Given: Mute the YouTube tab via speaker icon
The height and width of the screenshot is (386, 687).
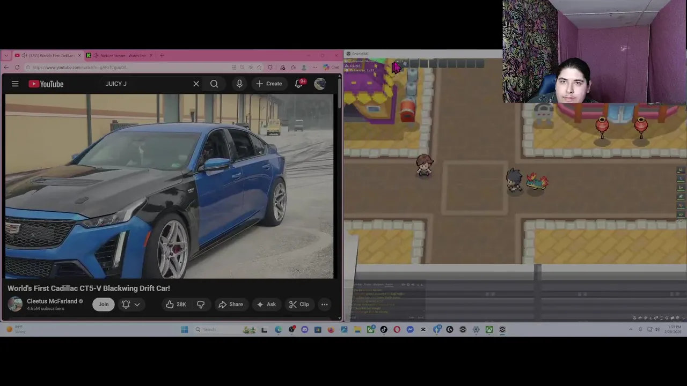Looking at the screenshot, I should point(25,55).
